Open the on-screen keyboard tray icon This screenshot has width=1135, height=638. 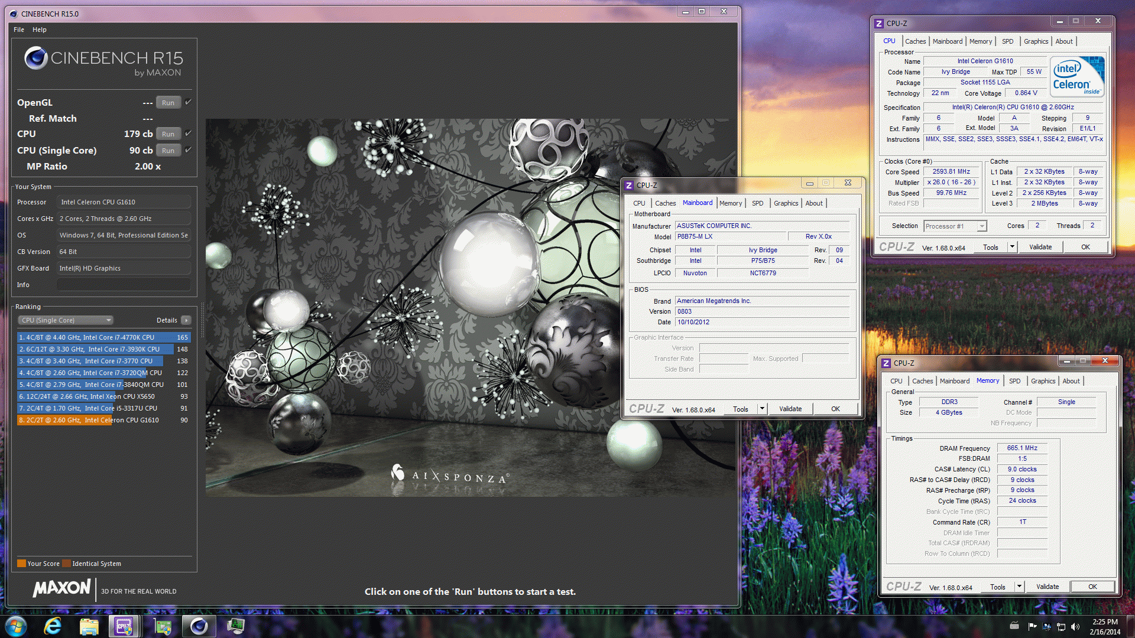coord(1014,626)
